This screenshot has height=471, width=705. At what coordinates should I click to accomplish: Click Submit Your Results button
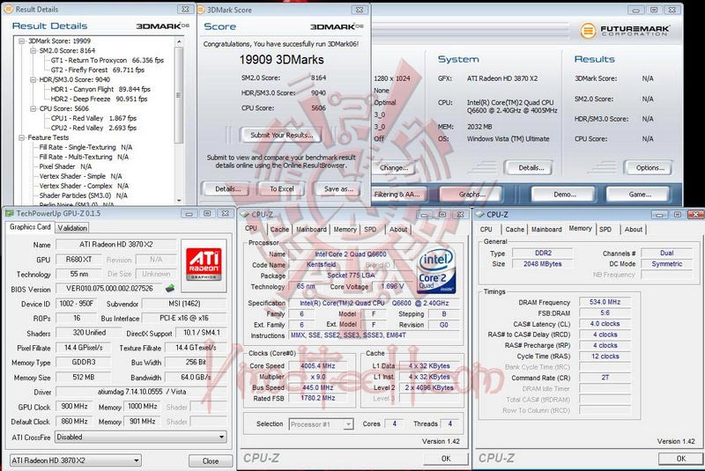coord(281,136)
